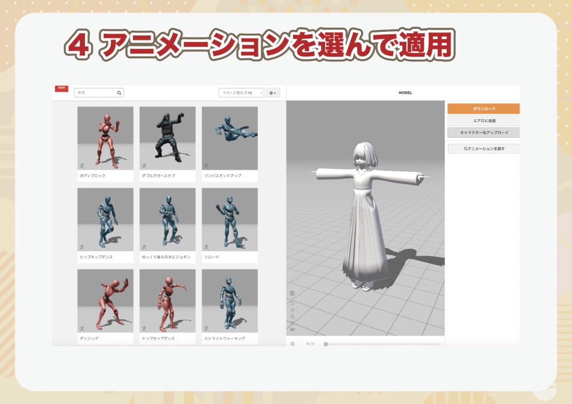Select the ダブルダガースタブ soldier thumbnail
The height and width of the screenshot is (404, 572).
tap(167, 138)
